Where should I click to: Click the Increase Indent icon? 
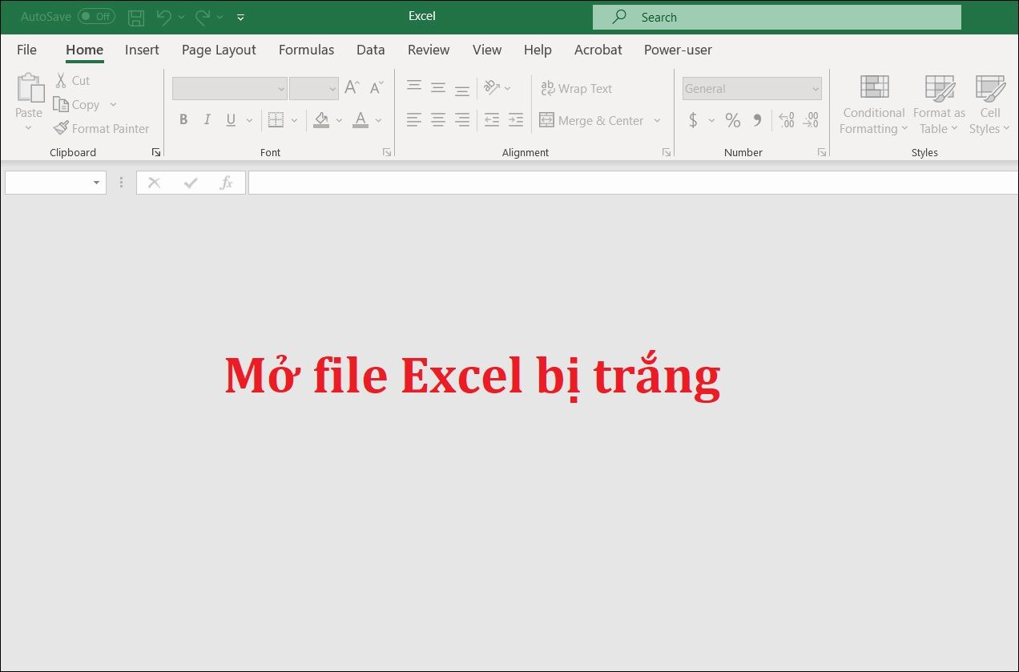point(516,120)
